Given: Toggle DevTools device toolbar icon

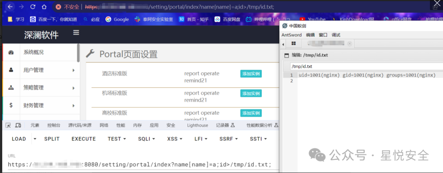Looking at the screenshot, I should pos(18,125).
